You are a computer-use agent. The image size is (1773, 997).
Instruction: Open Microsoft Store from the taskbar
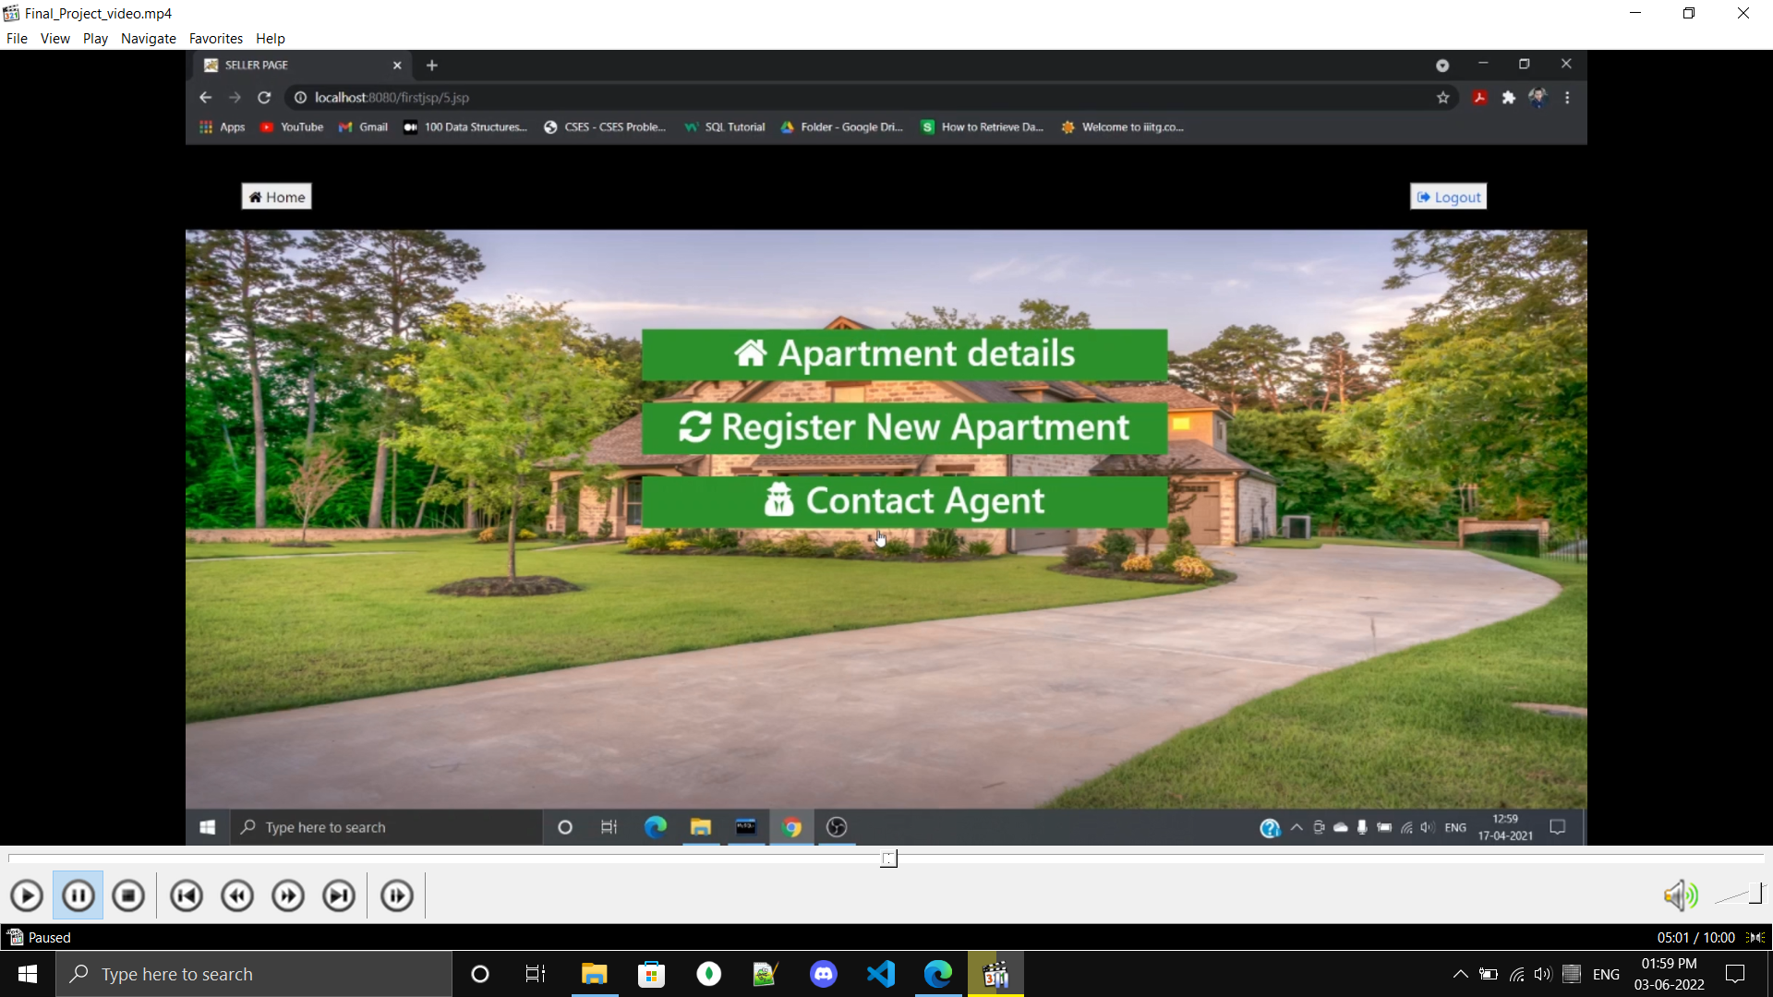(652, 974)
